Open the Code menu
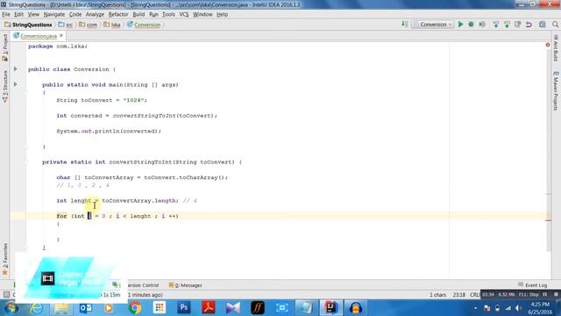 [x=75, y=14]
